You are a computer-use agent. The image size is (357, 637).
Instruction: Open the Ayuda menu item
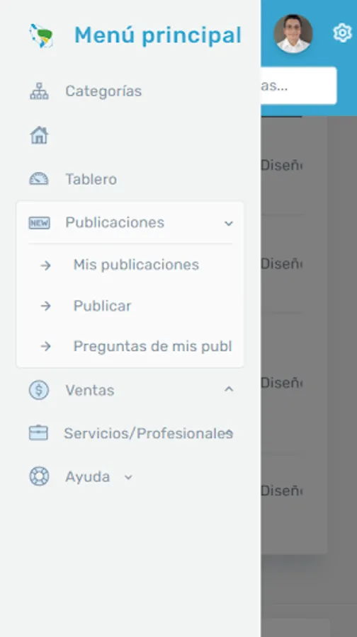[x=87, y=477]
